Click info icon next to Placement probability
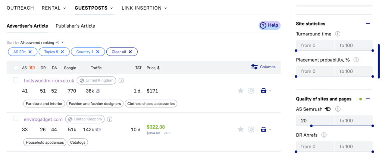Image resolution: width=382 pixels, height=153 pixels. click(356, 60)
